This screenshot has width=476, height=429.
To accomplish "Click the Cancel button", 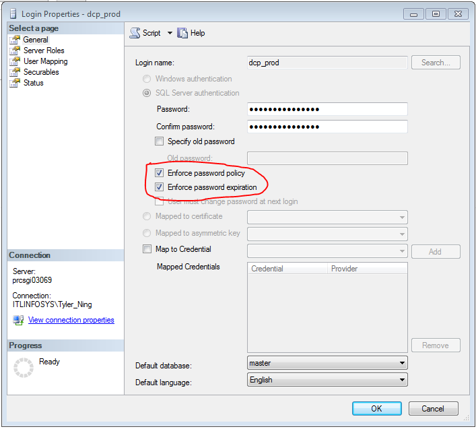I will [433, 408].
